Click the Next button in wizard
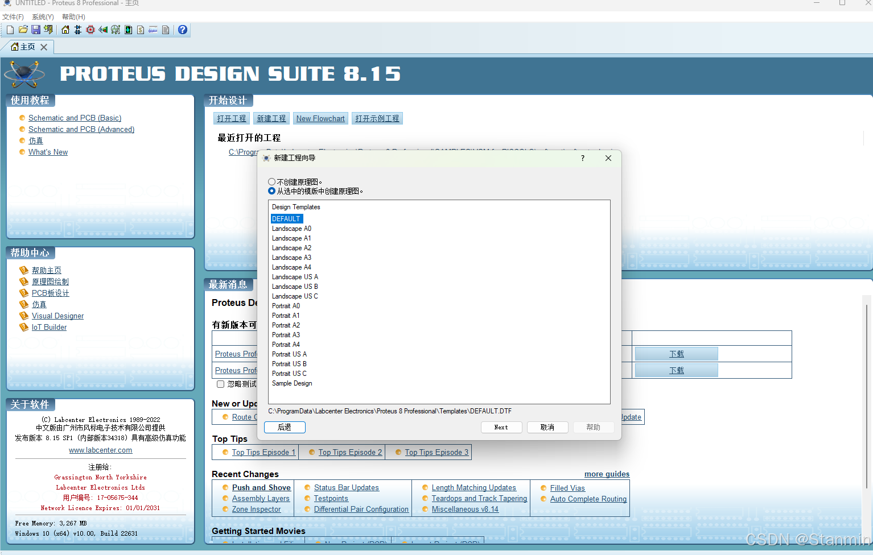 [501, 427]
